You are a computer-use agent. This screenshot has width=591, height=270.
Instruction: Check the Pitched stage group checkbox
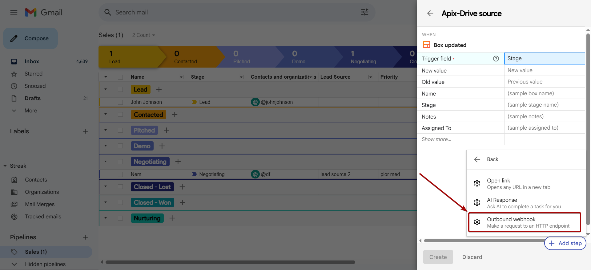coord(120,130)
